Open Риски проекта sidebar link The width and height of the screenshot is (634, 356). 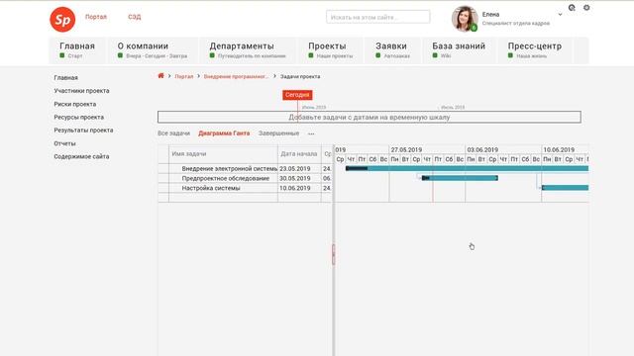pyautogui.click(x=75, y=104)
